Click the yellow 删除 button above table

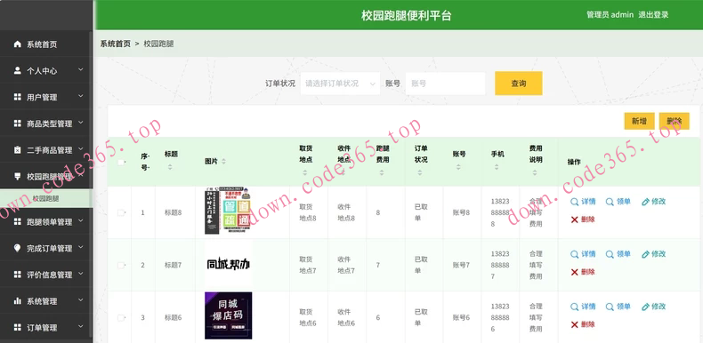point(675,121)
